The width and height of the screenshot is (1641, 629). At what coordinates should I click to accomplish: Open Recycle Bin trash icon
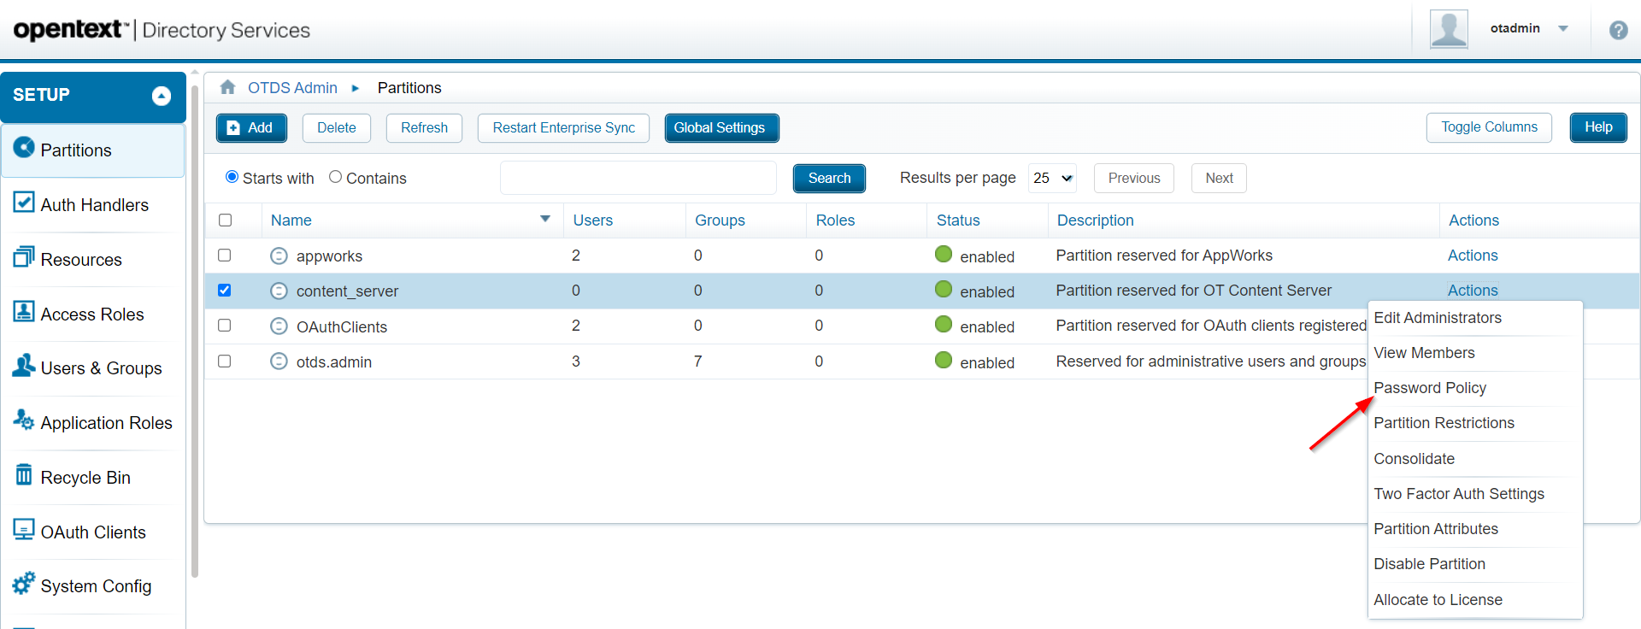(x=24, y=474)
